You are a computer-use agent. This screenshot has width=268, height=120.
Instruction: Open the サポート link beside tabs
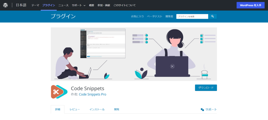211,110
